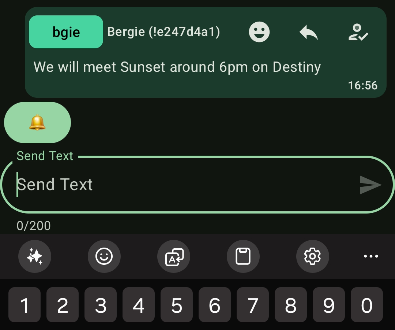Open the keyboard emoji picker
This screenshot has height=330, width=395.
tap(104, 256)
